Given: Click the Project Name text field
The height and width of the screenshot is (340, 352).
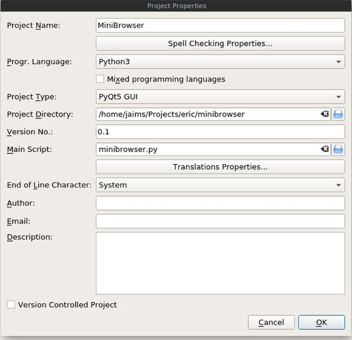Looking at the screenshot, I should tap(220, 26).
